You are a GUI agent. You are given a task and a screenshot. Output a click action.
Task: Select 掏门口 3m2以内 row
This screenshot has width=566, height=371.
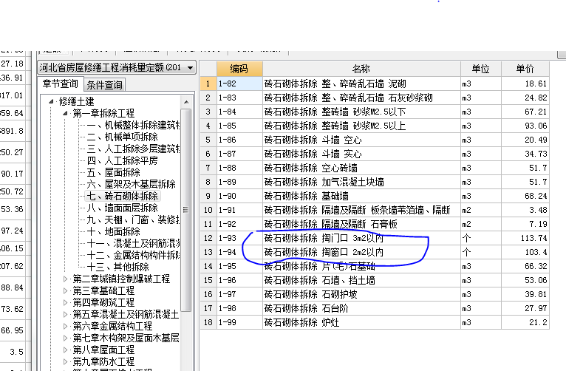point(375,238)
